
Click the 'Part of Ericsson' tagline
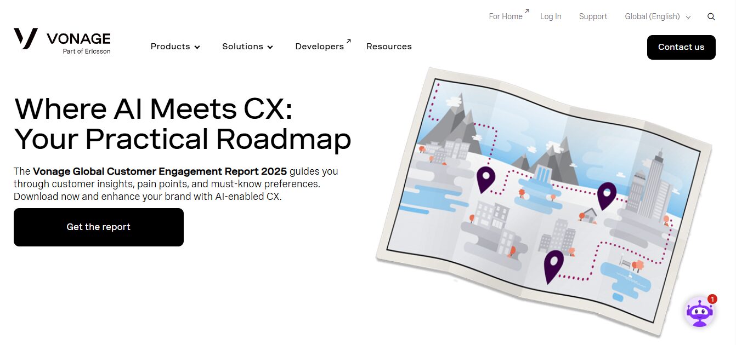click(x=87, y=51)
